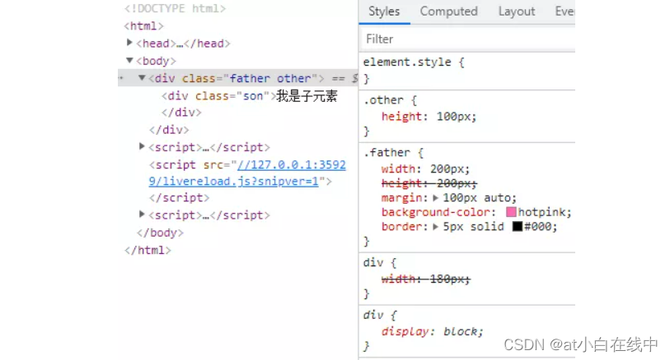
Task: Click the background-color property name
Action: coord(436,212)
